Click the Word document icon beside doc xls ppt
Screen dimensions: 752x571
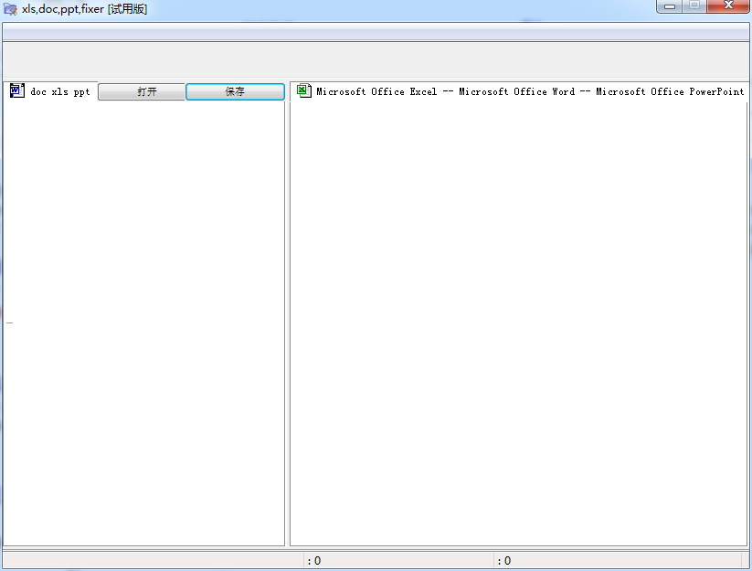(x=16, y=90)
